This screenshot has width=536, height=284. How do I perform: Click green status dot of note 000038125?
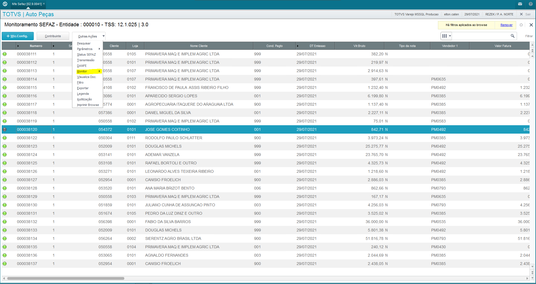[x=5, y=163]
